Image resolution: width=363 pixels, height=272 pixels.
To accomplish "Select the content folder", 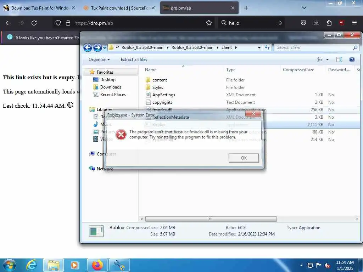I will (x=160, y=80).
